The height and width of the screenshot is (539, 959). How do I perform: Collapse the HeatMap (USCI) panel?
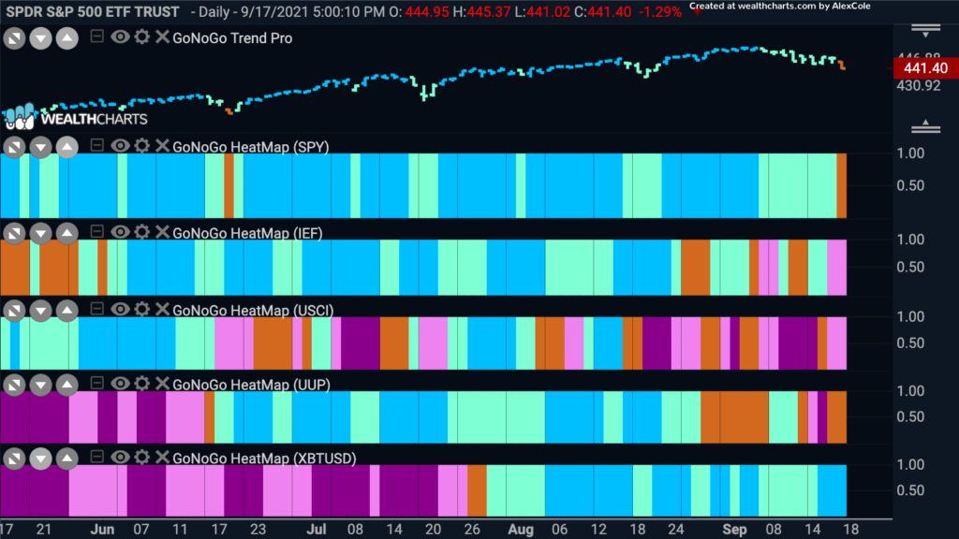pyautogui.click(x=96, y=309)
